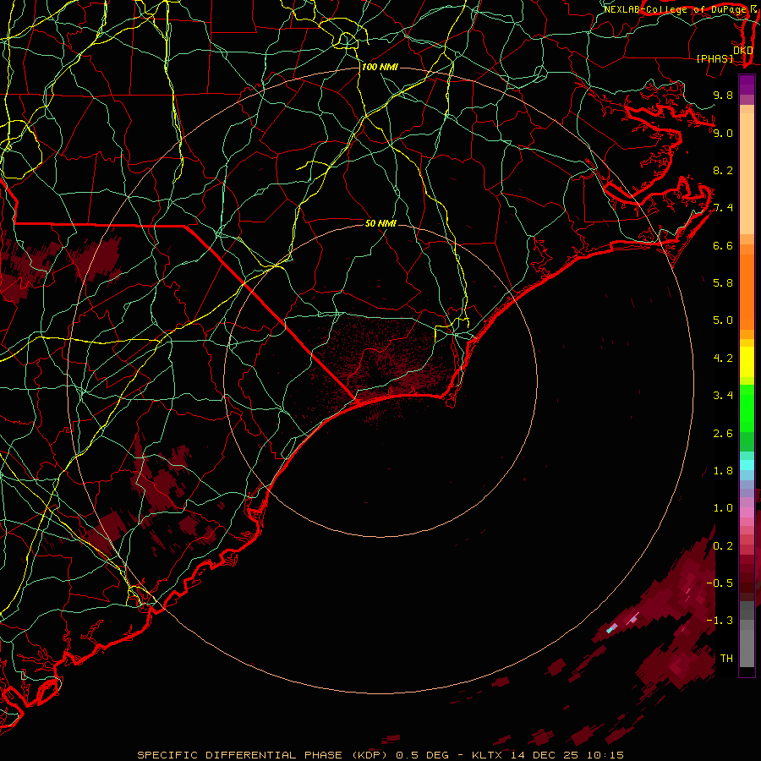Select the 5.0 scale value

click(x=723, y=320)
